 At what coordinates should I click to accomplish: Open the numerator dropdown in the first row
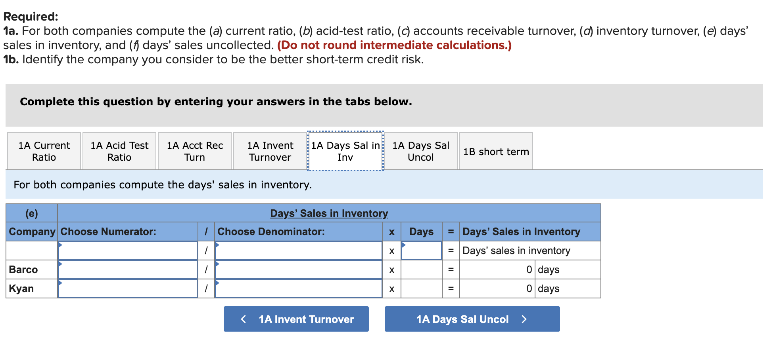pos(128,250)
